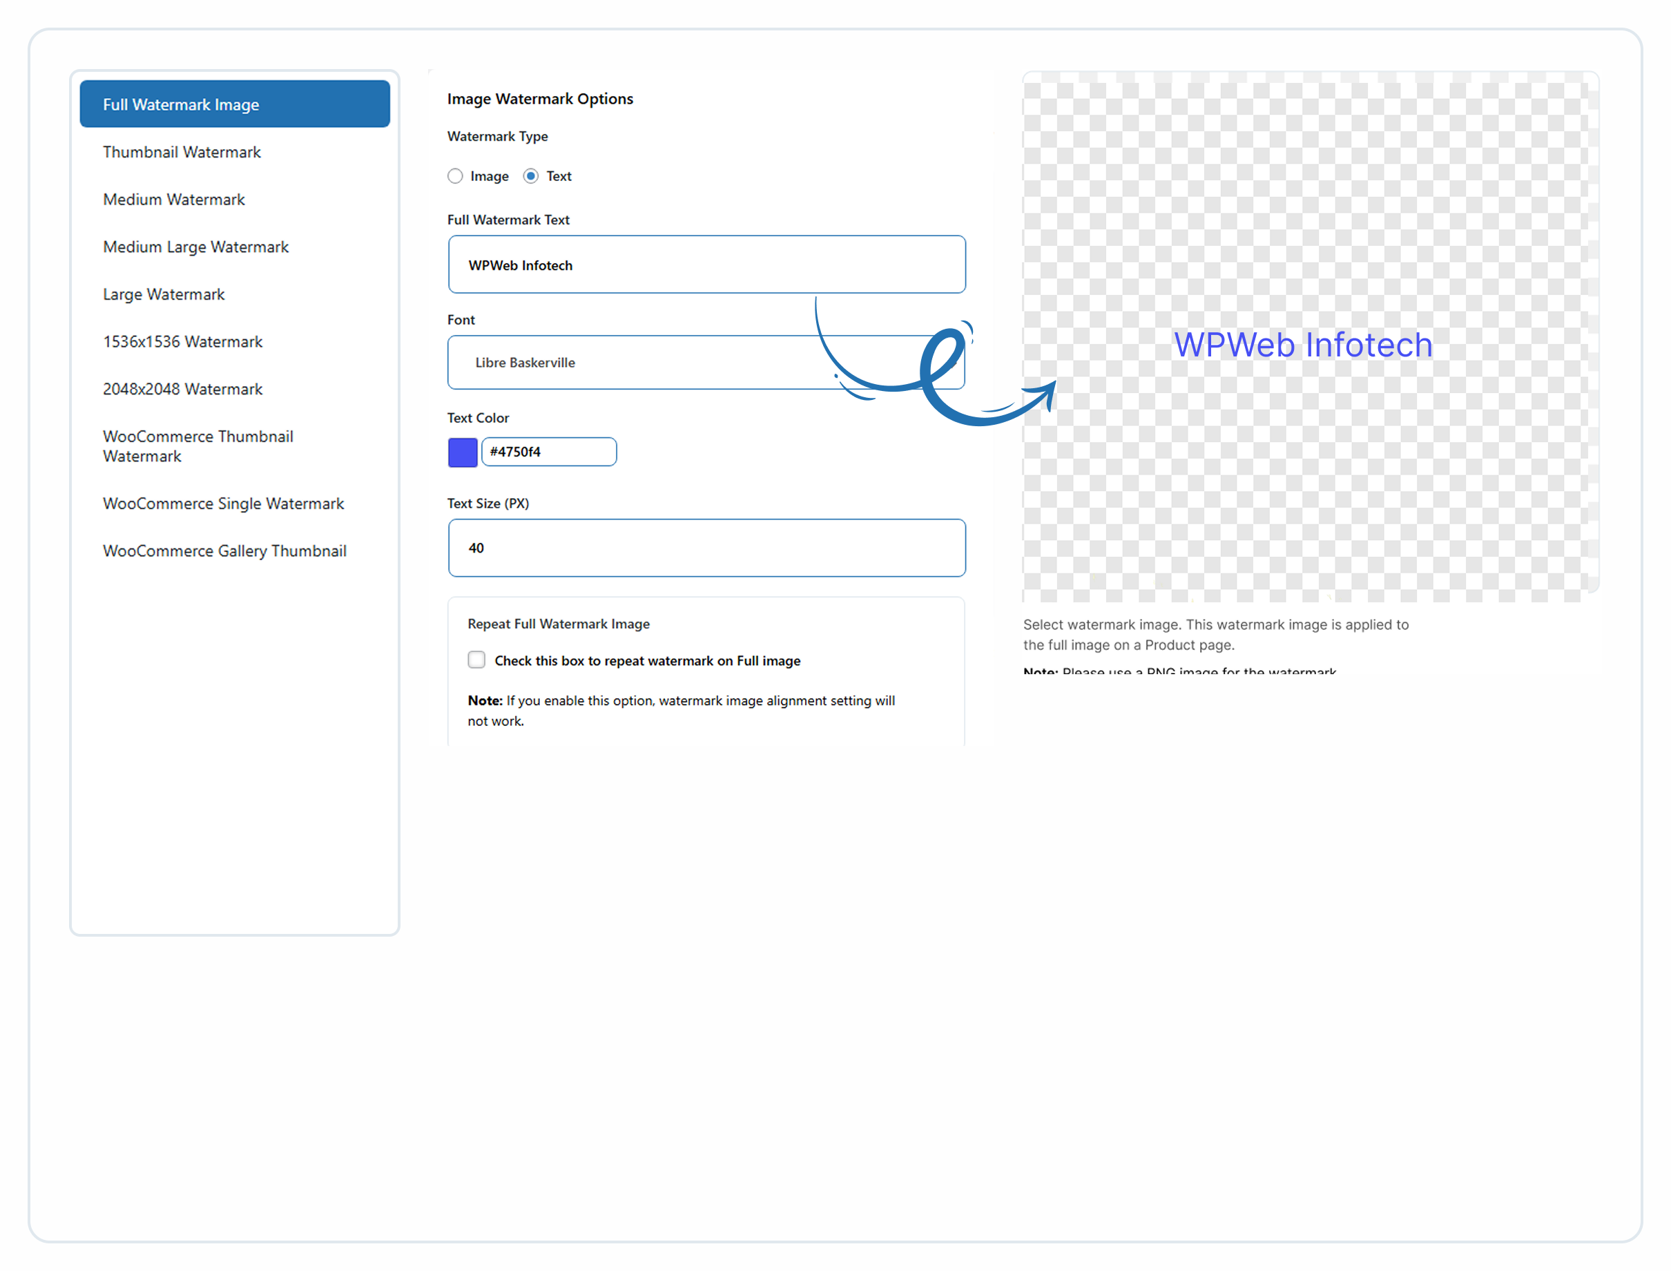Select the Medium Watermark tab
This screenshot has width=1671, height=1271.
coord(174,200)
